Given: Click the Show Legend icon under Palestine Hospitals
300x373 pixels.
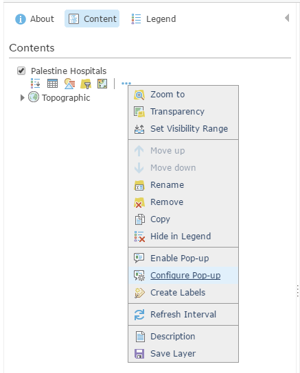Looking at the screenshot, I should tap(36, 84).
